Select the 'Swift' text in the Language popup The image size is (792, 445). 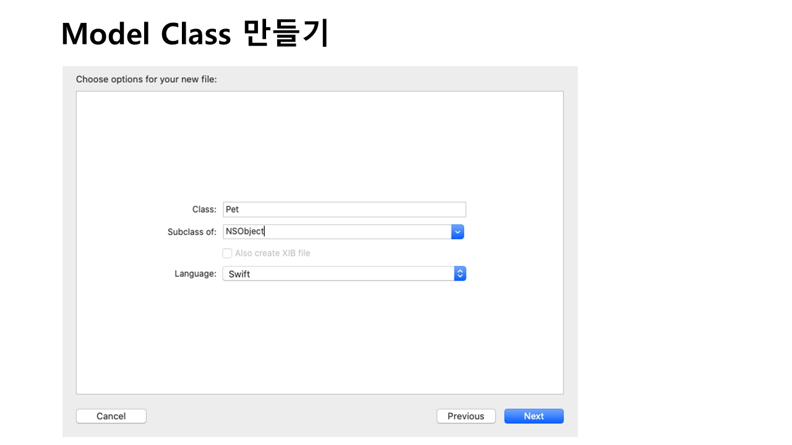[x=239, y=274]
